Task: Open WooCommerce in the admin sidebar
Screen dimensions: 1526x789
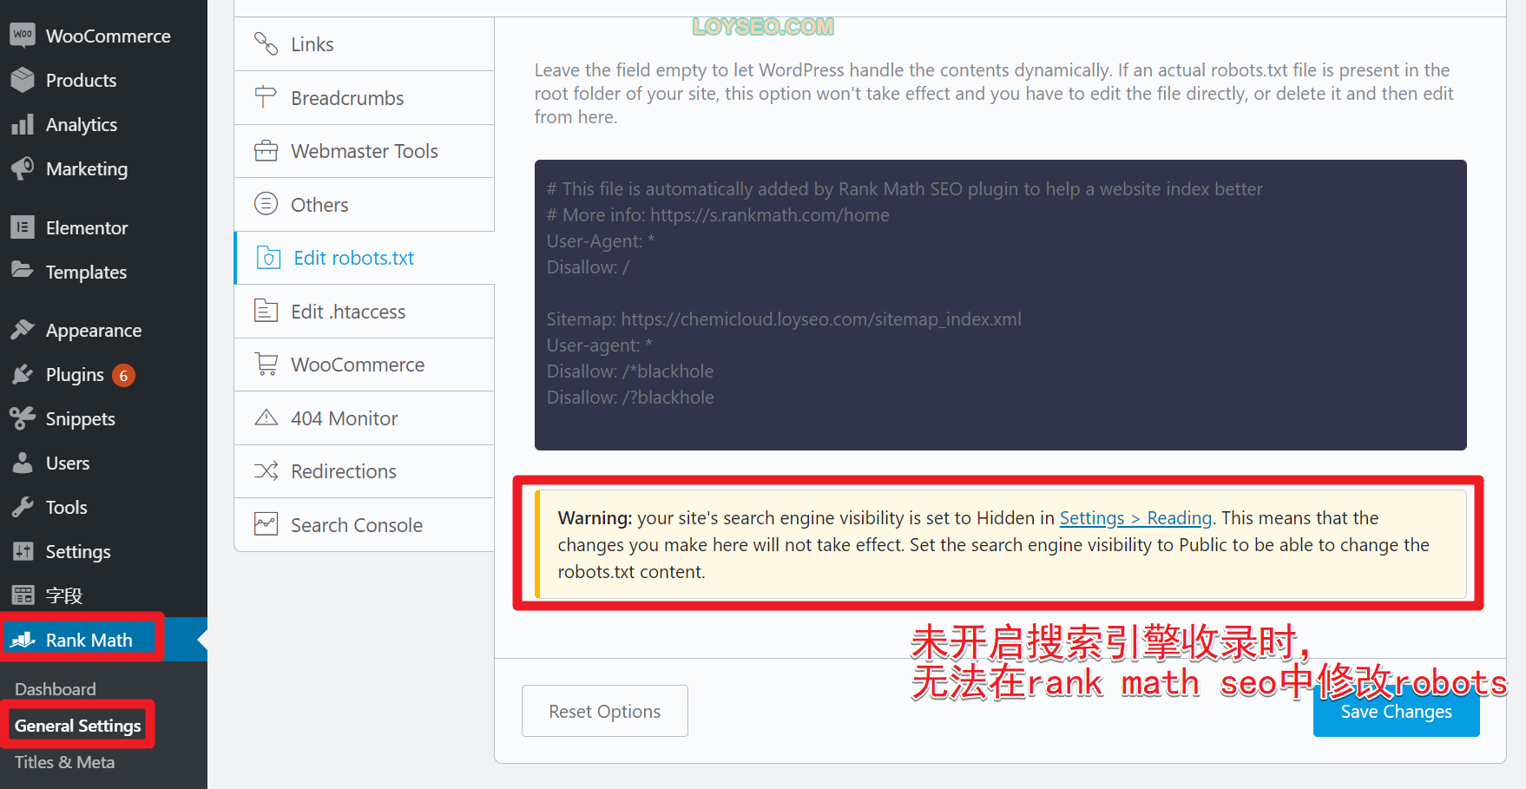Action: 103,36
